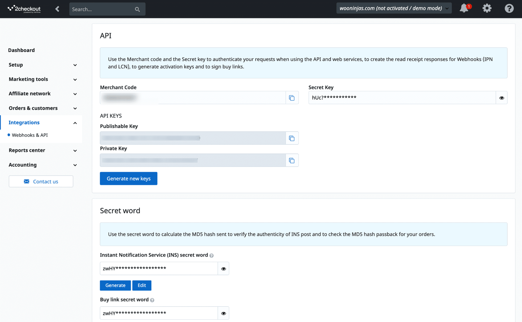Click the INS secret word field
Viewport: 522px width, 322px height.
coord(159,268)
